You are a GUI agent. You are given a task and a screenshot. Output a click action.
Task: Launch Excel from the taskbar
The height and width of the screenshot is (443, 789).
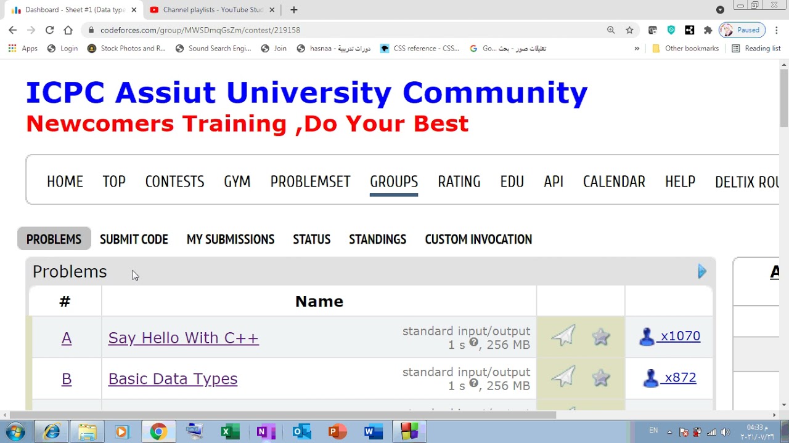coord(230,432)
